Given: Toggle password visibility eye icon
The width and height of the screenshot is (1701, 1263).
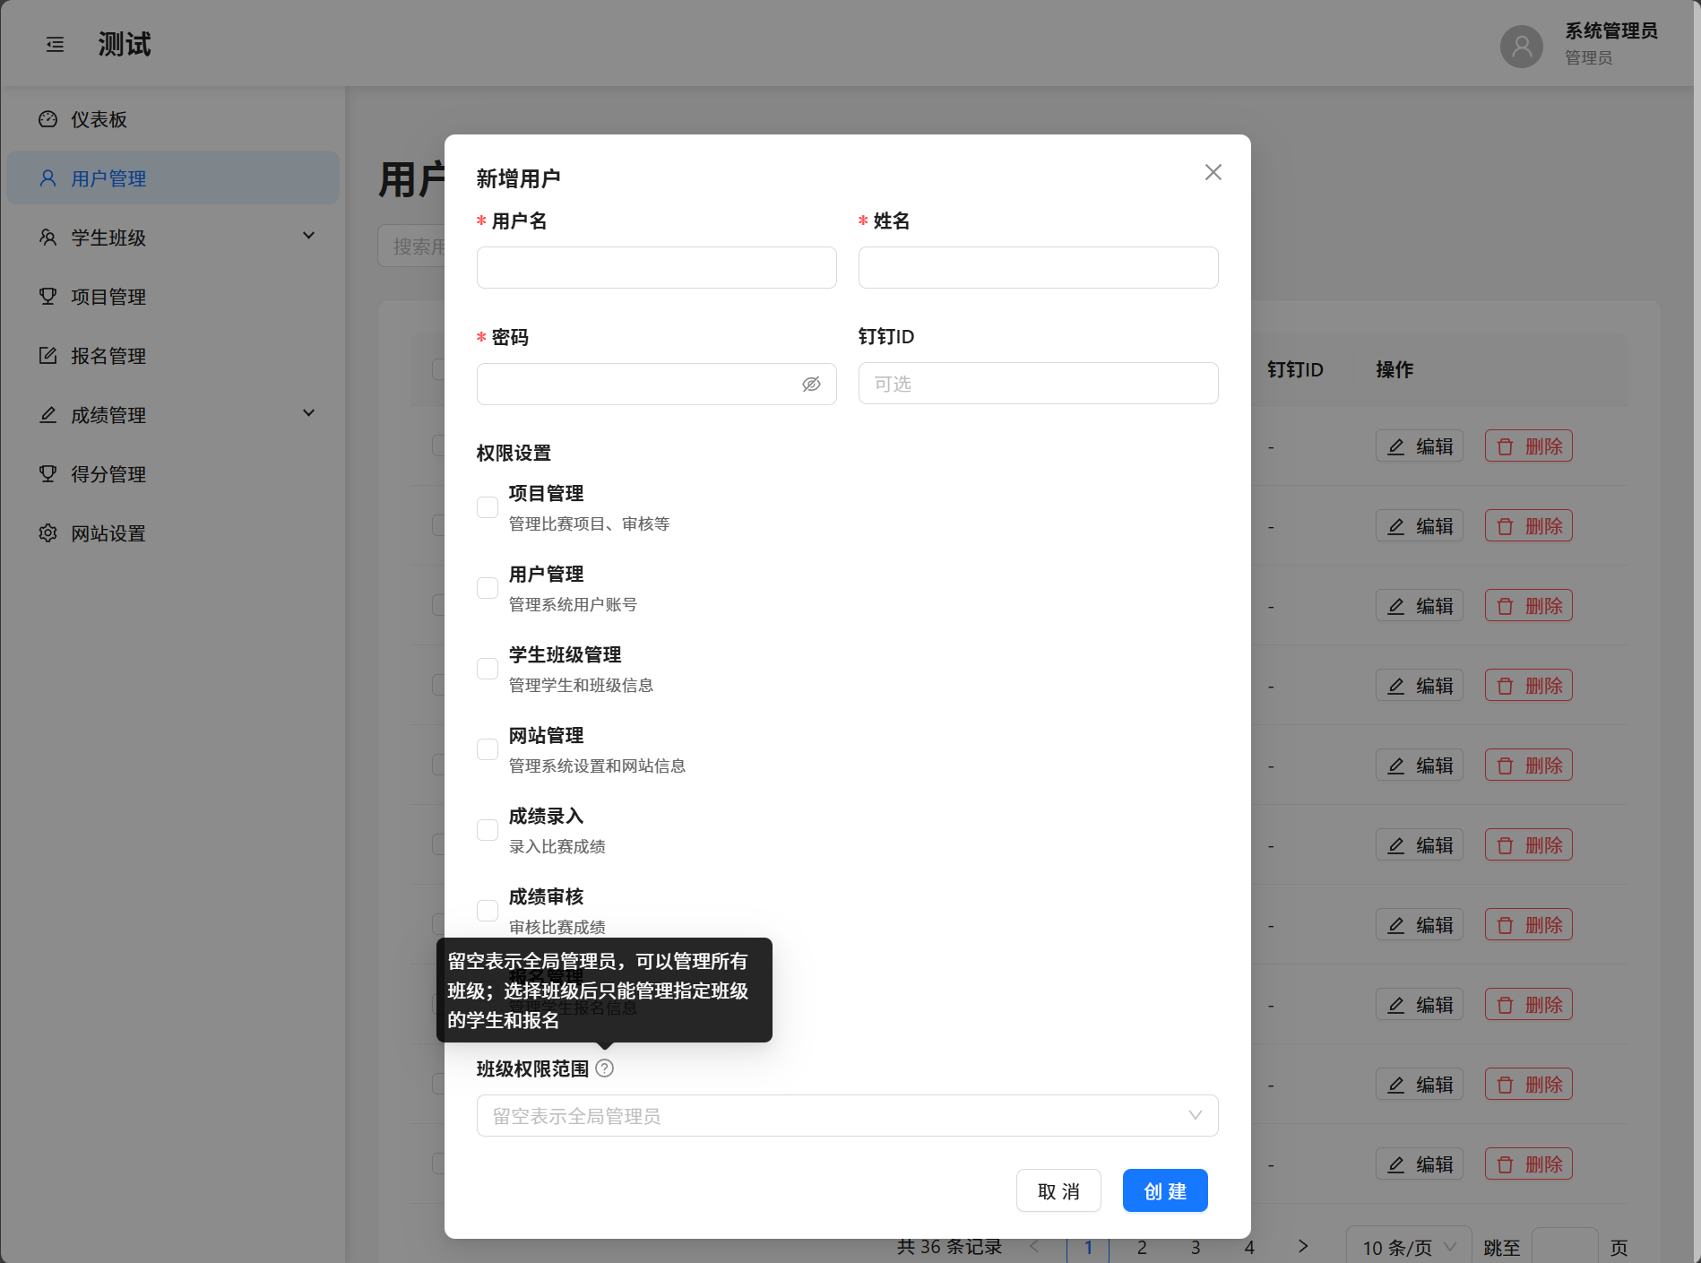Looking at the screenshot, I should [811, 385].
